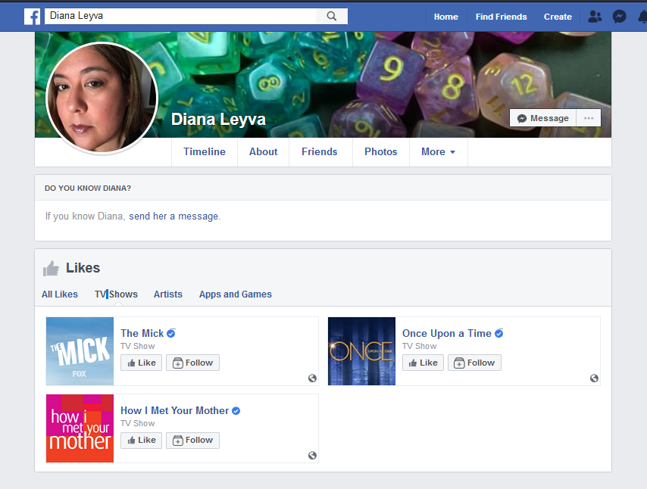Click the search magnifier button

click(x=332, y=17)
